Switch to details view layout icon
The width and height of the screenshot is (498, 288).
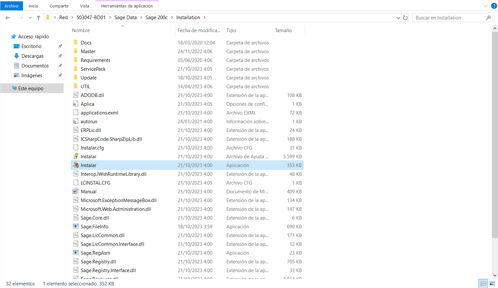483,283
